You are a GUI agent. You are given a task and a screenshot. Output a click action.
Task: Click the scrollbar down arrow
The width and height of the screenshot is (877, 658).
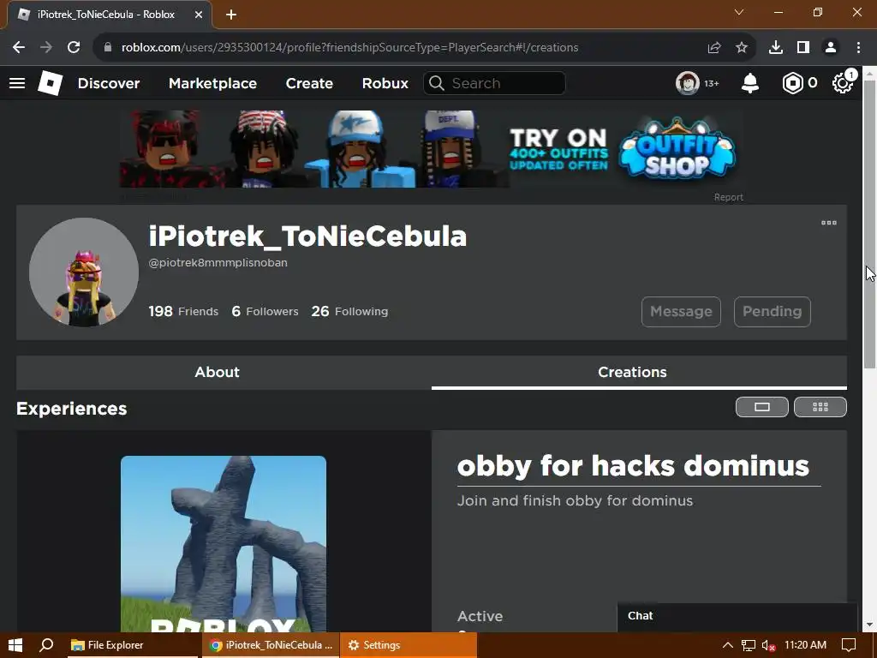(870, 625)
